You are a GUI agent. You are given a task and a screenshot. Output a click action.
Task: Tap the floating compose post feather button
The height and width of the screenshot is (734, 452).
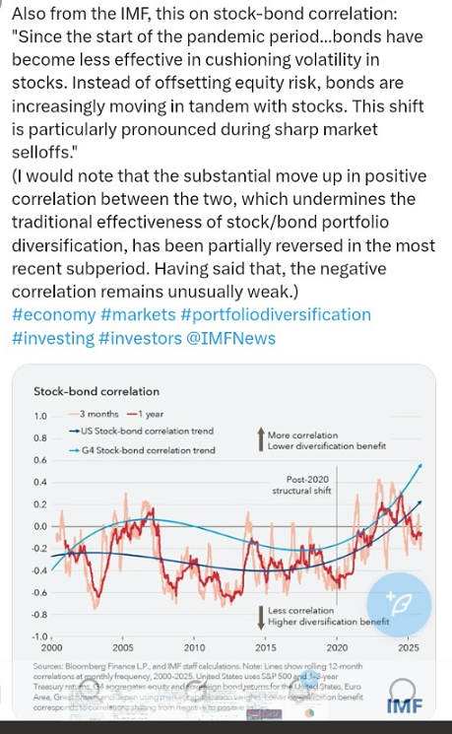pos(399,605)
